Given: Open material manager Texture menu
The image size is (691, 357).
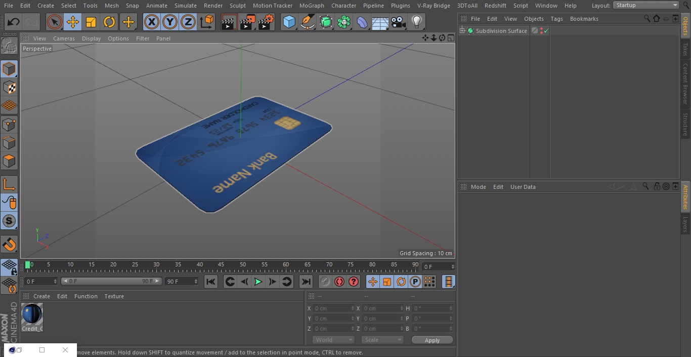Looking at the screenshot, I should (x=114, y=296).
